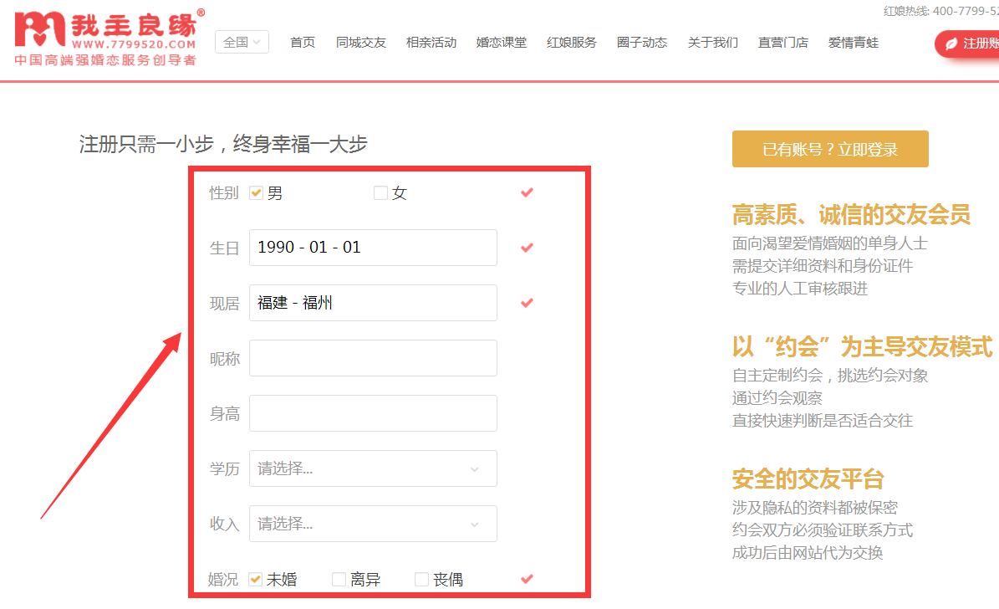
Task: Click the 已有账号？立即登录 button
Action: [830, 149]
